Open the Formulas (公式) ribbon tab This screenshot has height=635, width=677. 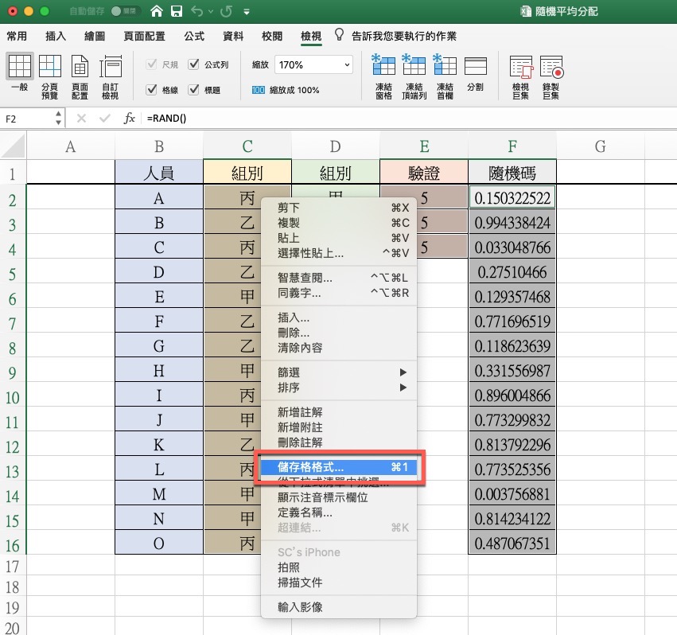coord(193,37)
